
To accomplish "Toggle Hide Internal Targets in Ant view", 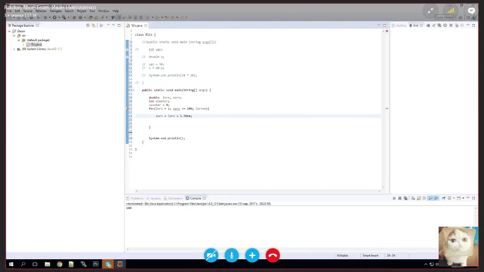I will pos(439,25).
